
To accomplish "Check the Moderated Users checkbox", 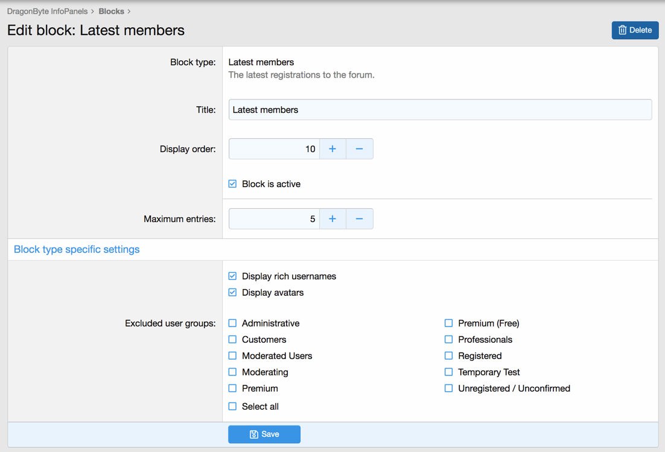I will coord(233,356).
